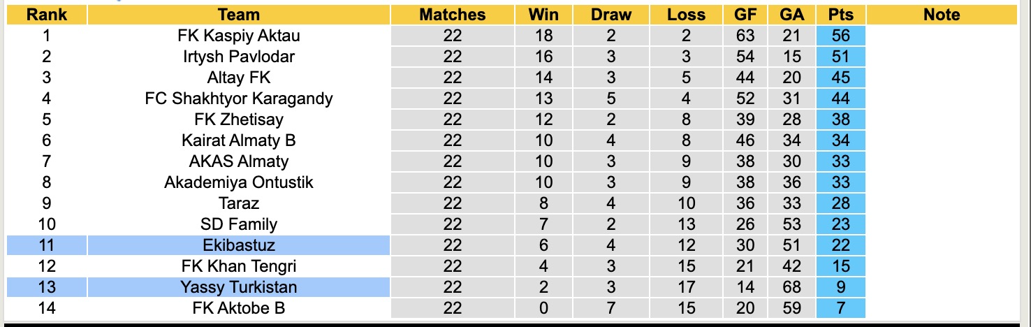Click the 56 points cell of FK Kaspiy Aktau
Screen dimensions: 1031x327
840,36
